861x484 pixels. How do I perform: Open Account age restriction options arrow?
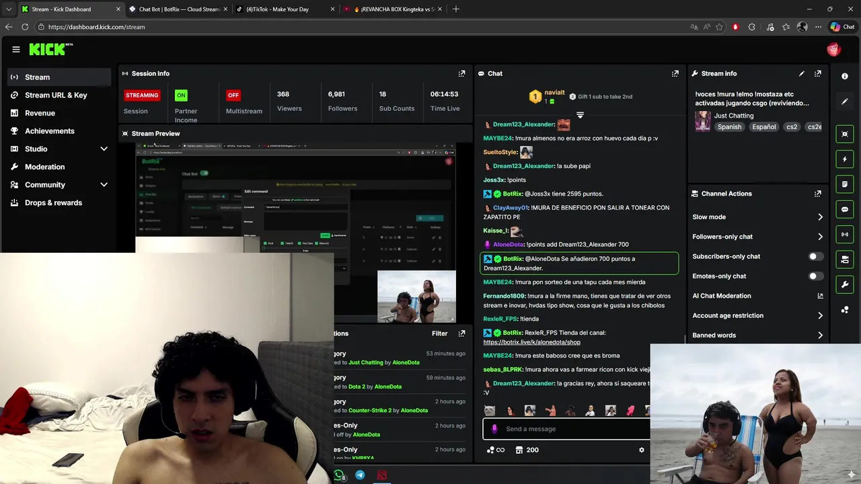820,315
